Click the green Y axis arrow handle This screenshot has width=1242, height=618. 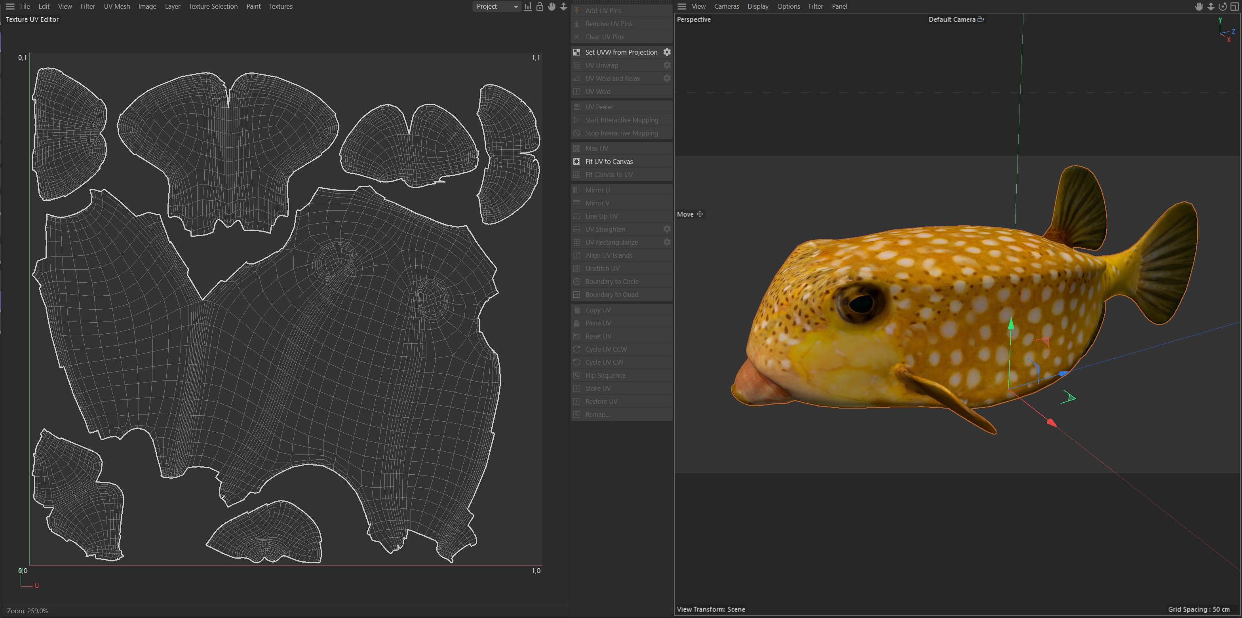pos(1011,323)
